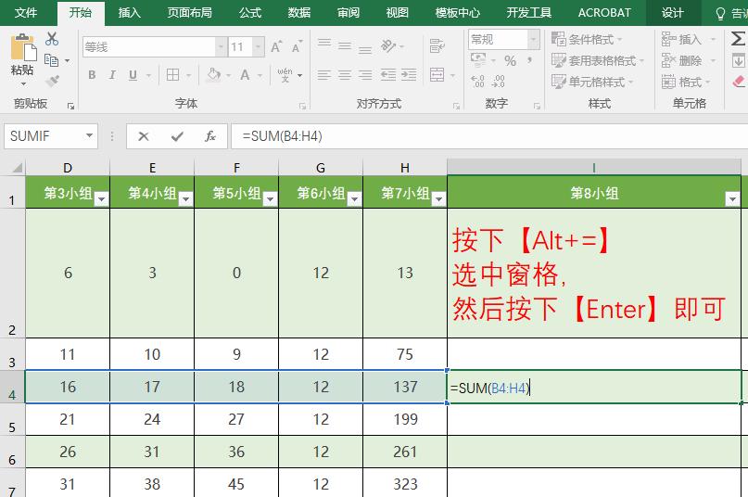Click the Format Painter brush icon

52,82
